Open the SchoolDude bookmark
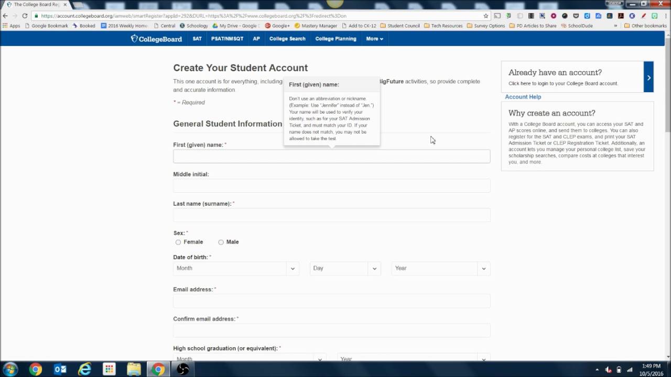Screen dimensions: 671x377 coord(577,26)
